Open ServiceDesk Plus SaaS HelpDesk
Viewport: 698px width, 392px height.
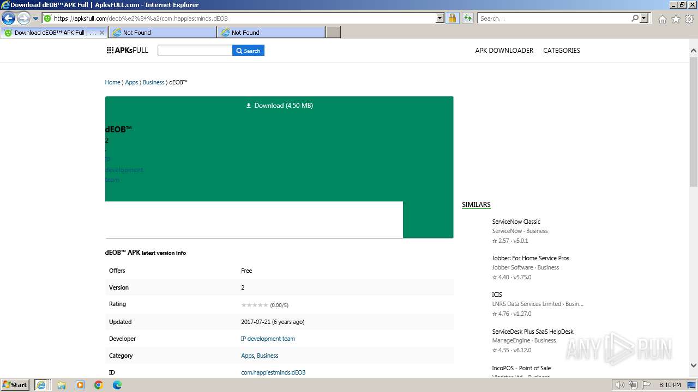tap(532, 332)
